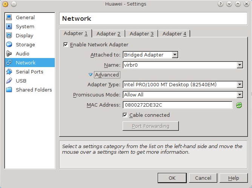Generate a new MAC address

238,105
